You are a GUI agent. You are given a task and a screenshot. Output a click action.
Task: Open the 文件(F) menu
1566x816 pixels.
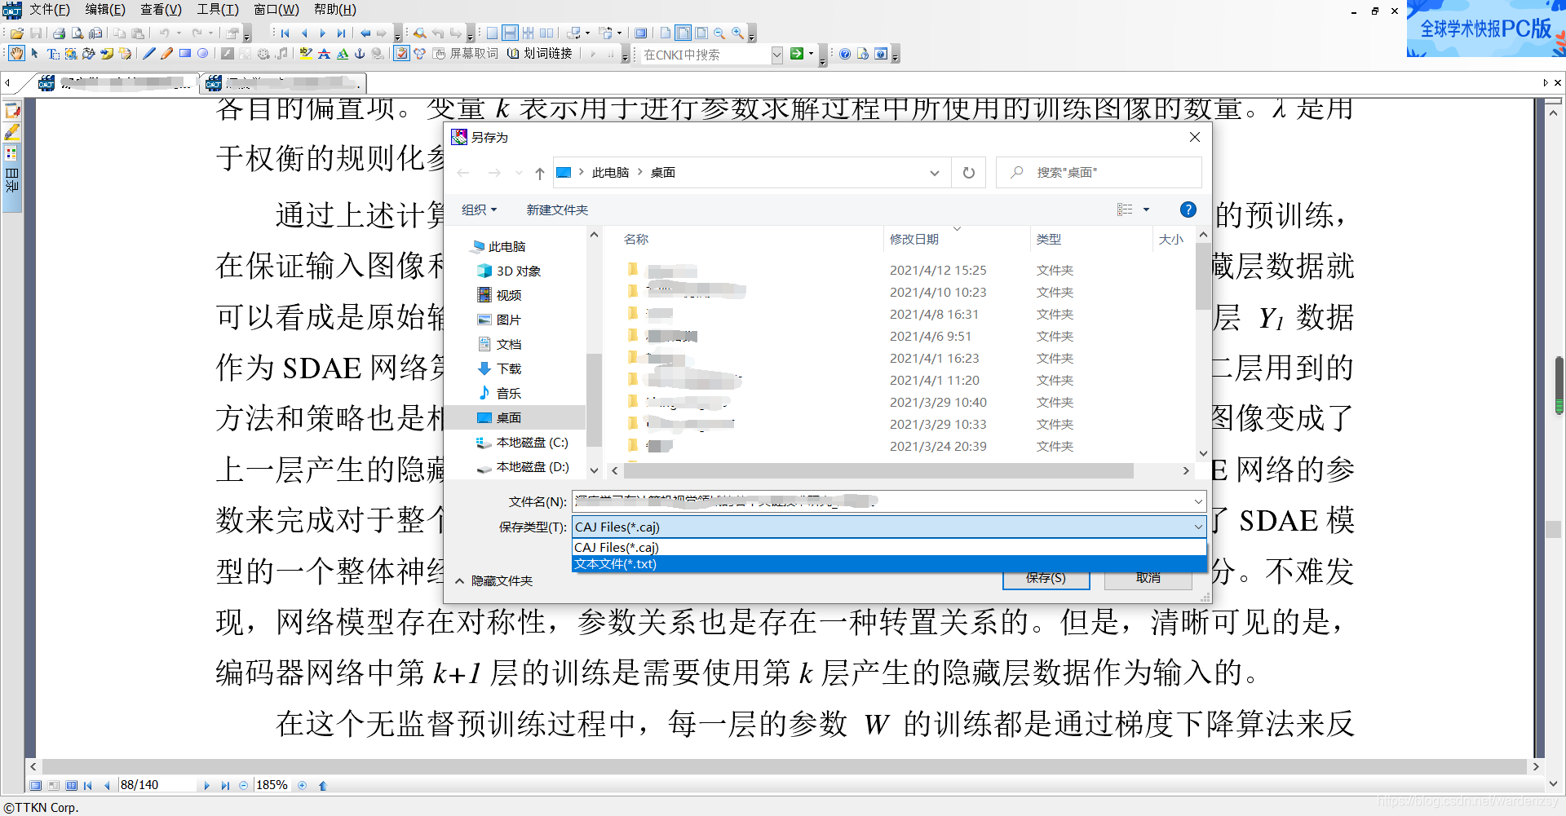point(50,9)
